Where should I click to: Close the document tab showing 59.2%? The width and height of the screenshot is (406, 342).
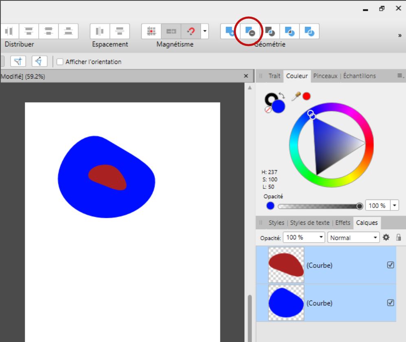246,76
